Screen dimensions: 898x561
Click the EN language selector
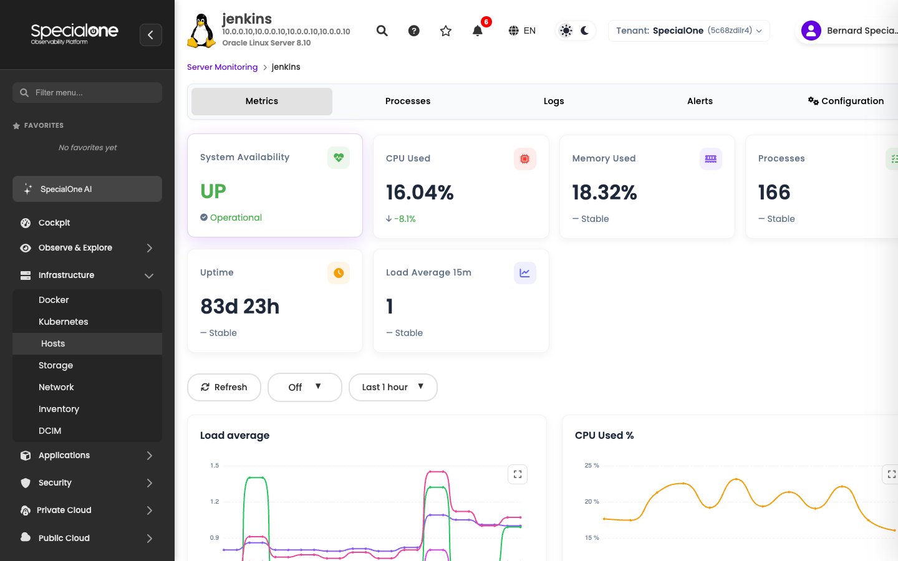tap(529, 31)
